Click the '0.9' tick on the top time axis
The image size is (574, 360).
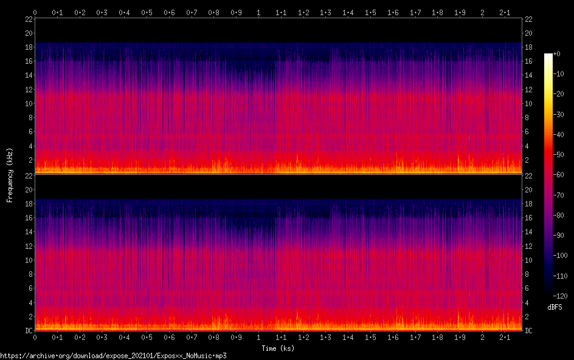[236, 13]
